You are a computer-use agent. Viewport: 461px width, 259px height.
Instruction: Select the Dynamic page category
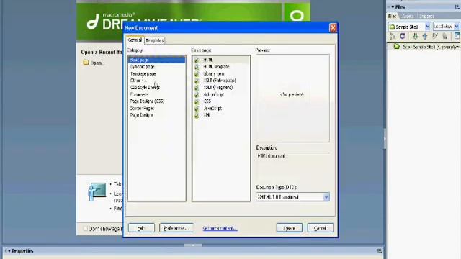(x=156, y=67)
